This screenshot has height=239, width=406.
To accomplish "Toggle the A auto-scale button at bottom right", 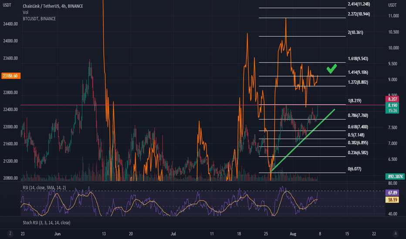I will (x=396, y=234).
